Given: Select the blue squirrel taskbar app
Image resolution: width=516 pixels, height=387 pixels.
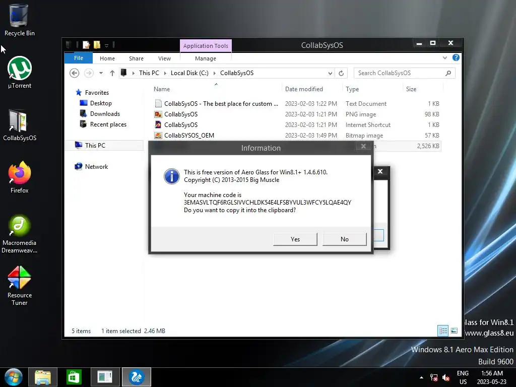Looking at the screenshot, I should point(137,377).
